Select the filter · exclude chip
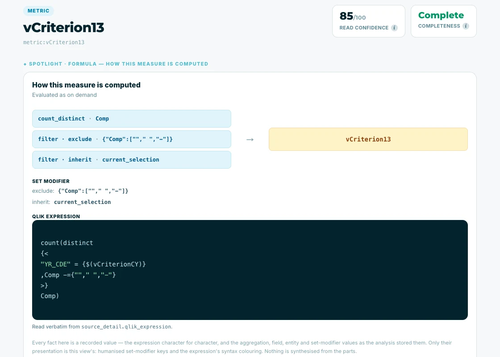 tap(132, 139)
